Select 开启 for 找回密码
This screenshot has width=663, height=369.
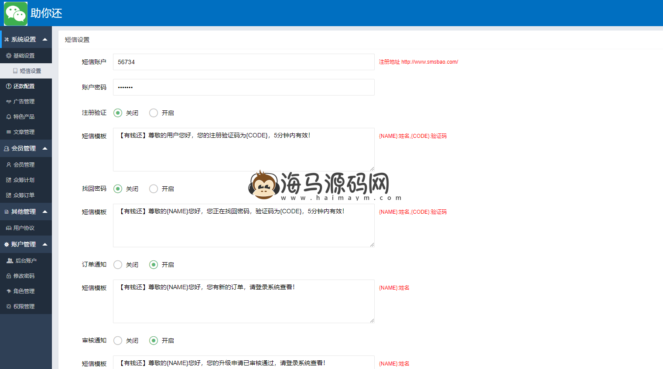coord(154,189)
